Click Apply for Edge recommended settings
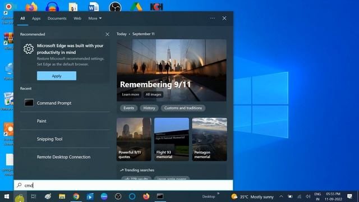 coord(57,76)
